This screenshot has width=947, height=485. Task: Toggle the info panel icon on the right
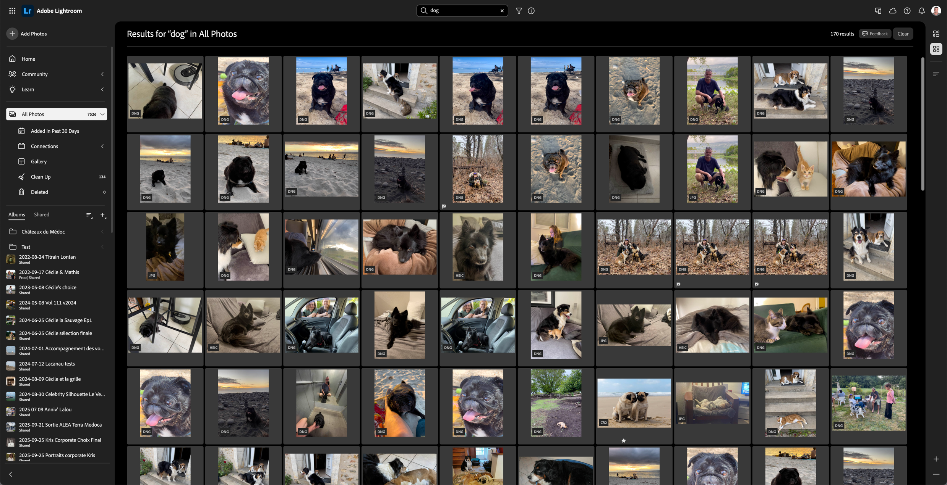(936, 74)
